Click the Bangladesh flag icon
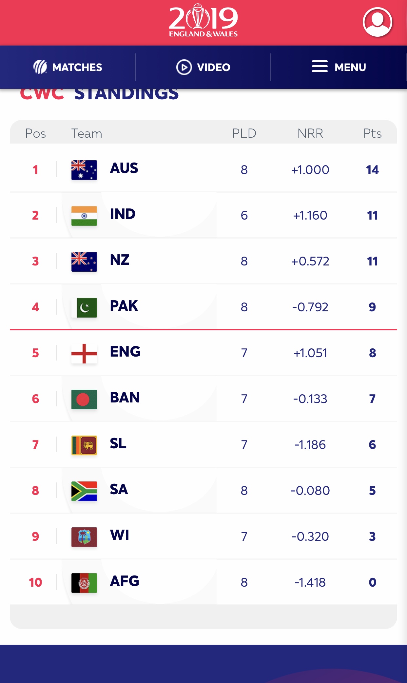 (x=84, y=399)
